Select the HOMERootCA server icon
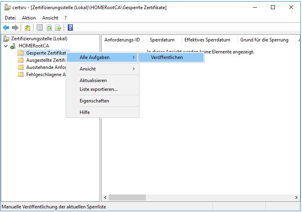The width and height of the screenshot is (302, 212). point(13,46)
